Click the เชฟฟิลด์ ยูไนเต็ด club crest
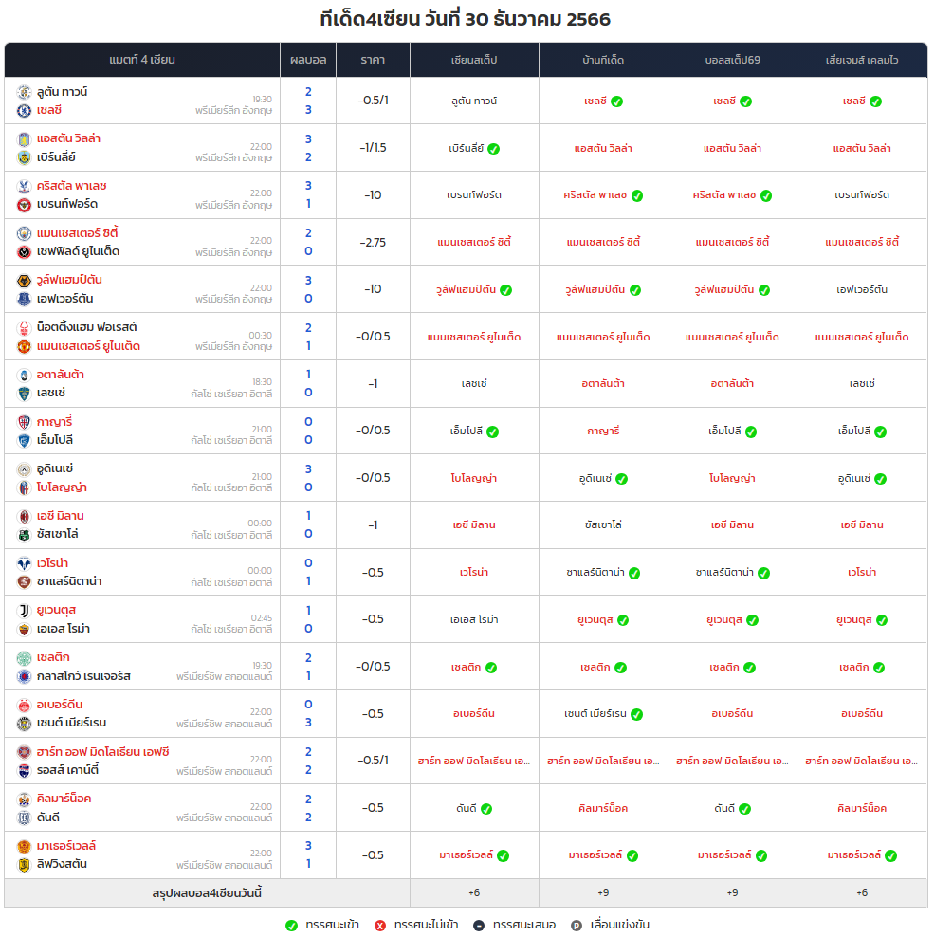The image size is (934, 937). pos(24,252)
